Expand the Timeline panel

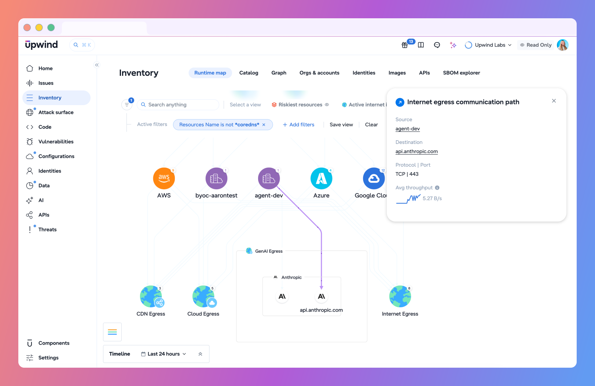click(200, 354)
